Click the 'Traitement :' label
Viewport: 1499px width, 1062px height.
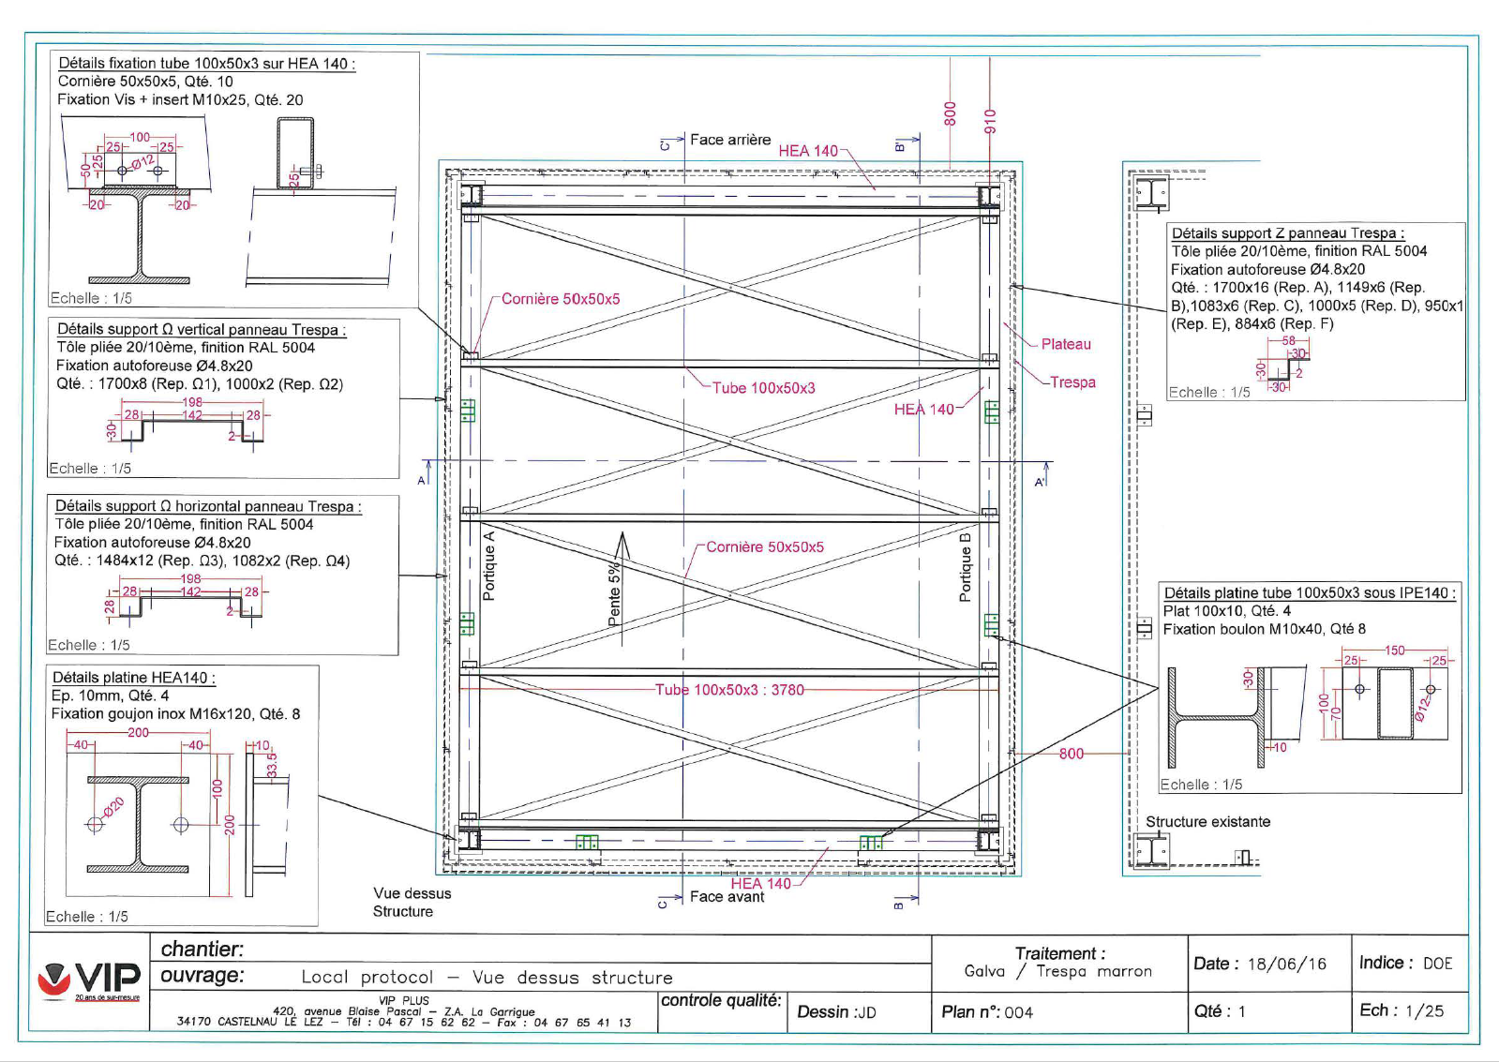(1059, 953)
